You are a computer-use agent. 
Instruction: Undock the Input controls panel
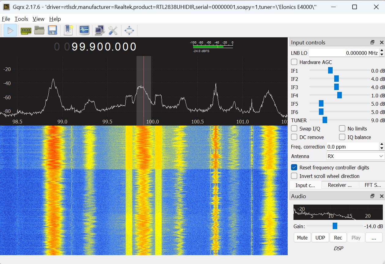coord(372,43)
